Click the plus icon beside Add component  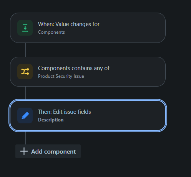tap(24, 151)
